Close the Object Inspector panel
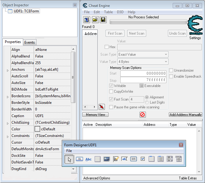Viewport: 205px width, 183px height. pyautogui.click(x=75, y=5)
